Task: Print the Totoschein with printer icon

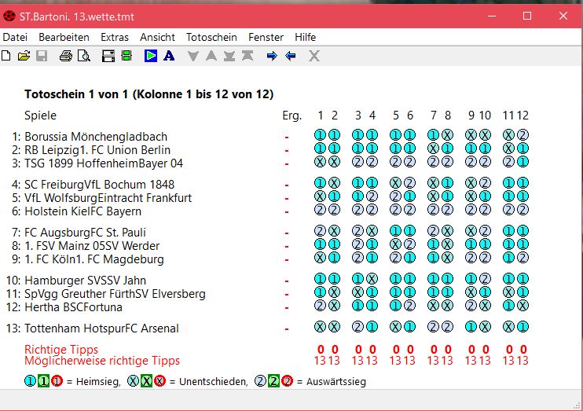Action: tap(66, 56)
